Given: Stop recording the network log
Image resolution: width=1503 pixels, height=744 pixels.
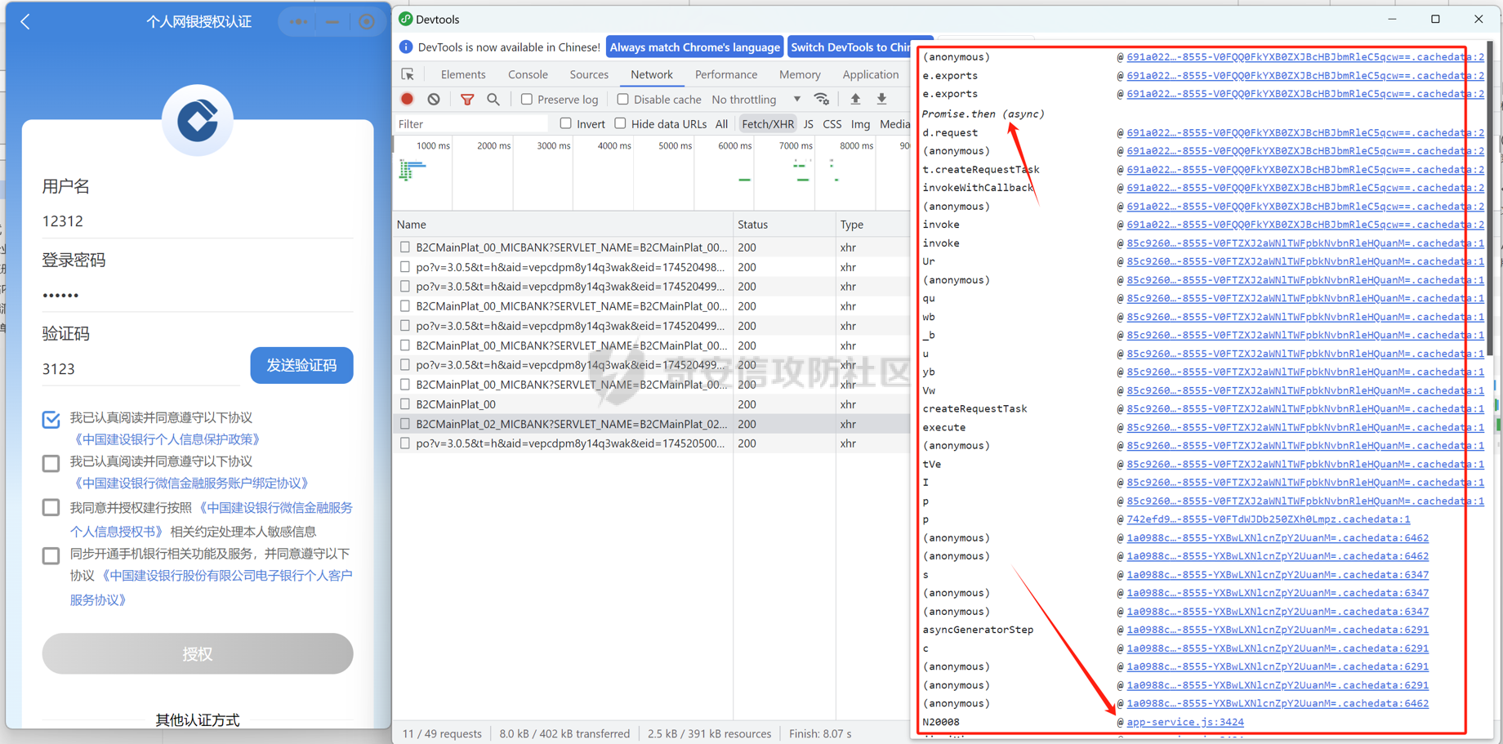Looking at the screenshot, I should [407, 99].
